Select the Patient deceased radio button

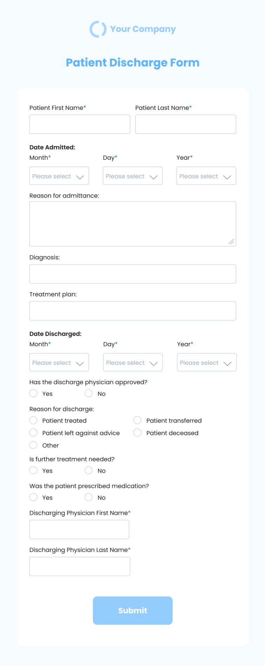(137, 433)
